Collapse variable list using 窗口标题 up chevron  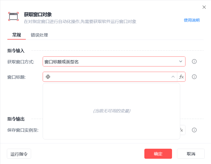(x=173, y=77)
